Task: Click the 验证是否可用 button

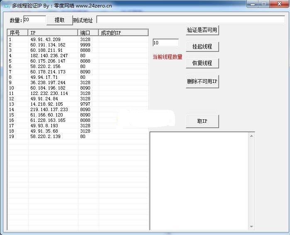Action: [x=202, y=30]
